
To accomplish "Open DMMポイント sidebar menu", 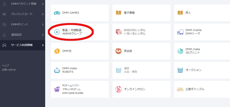I will 23,24.
